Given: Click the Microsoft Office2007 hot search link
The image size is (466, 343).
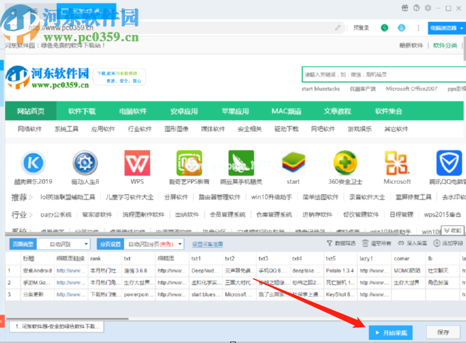Looking at the screenshot, I should tap(411, 89).
